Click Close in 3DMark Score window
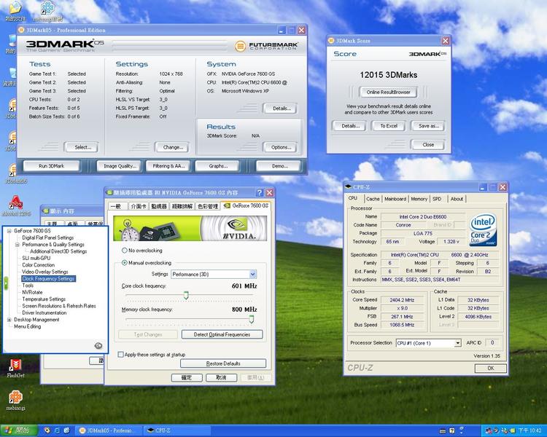 pyautogui.click(x=428, y=145)
